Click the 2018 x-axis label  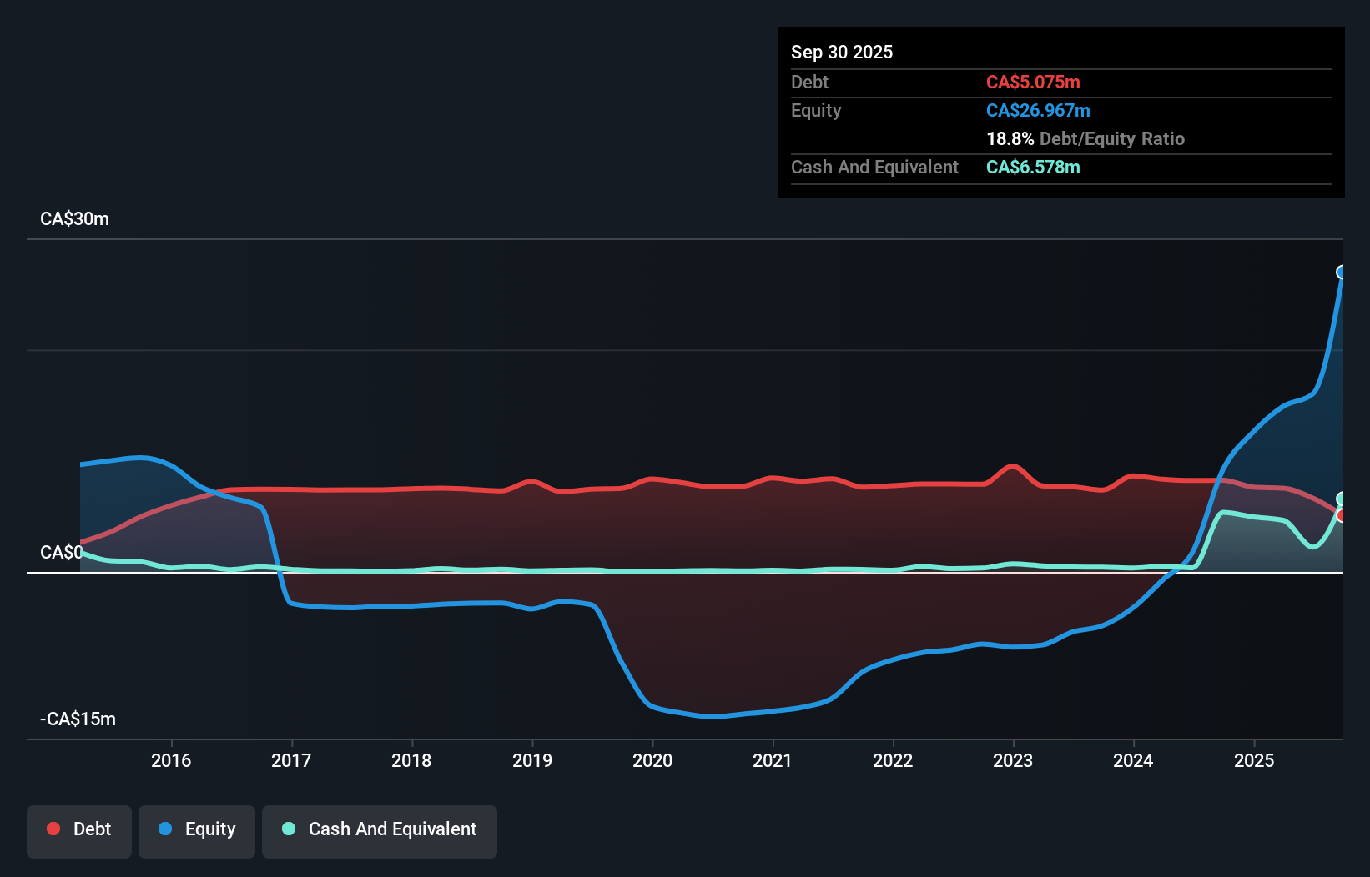(x=411, y=760)
